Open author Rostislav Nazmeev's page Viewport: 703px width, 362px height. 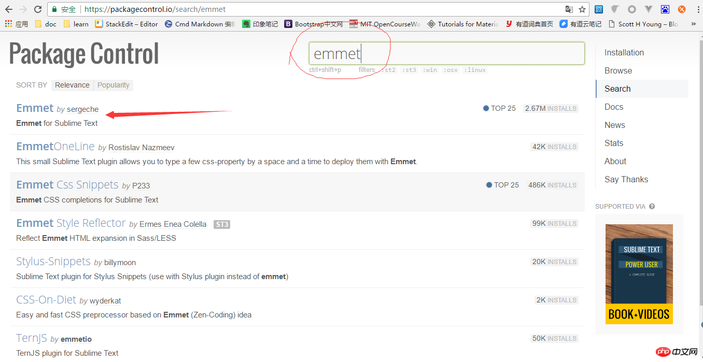(x=141, y=148)
